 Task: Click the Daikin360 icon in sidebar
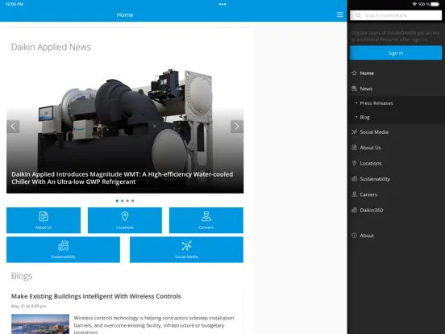(x=354, y=210)
